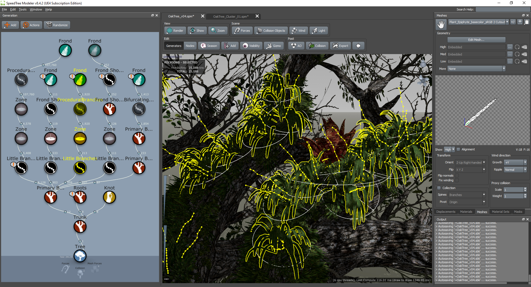Click the clipboard icon in Meshes header
The height and width of the screenshot is (287, 531).
527,22
